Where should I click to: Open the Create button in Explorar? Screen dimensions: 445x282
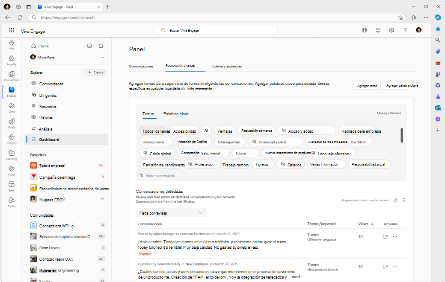tap(95, 73)
